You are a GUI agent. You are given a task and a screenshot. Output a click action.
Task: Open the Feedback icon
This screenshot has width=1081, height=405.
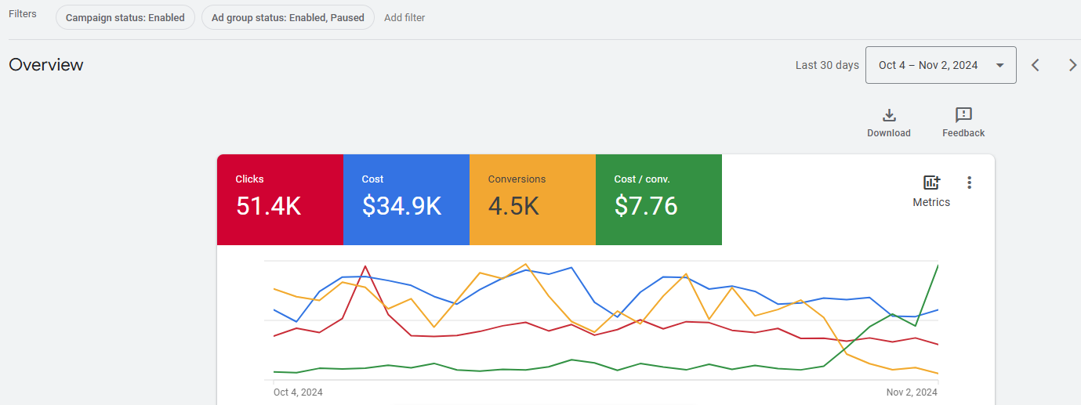click(963, 116)
